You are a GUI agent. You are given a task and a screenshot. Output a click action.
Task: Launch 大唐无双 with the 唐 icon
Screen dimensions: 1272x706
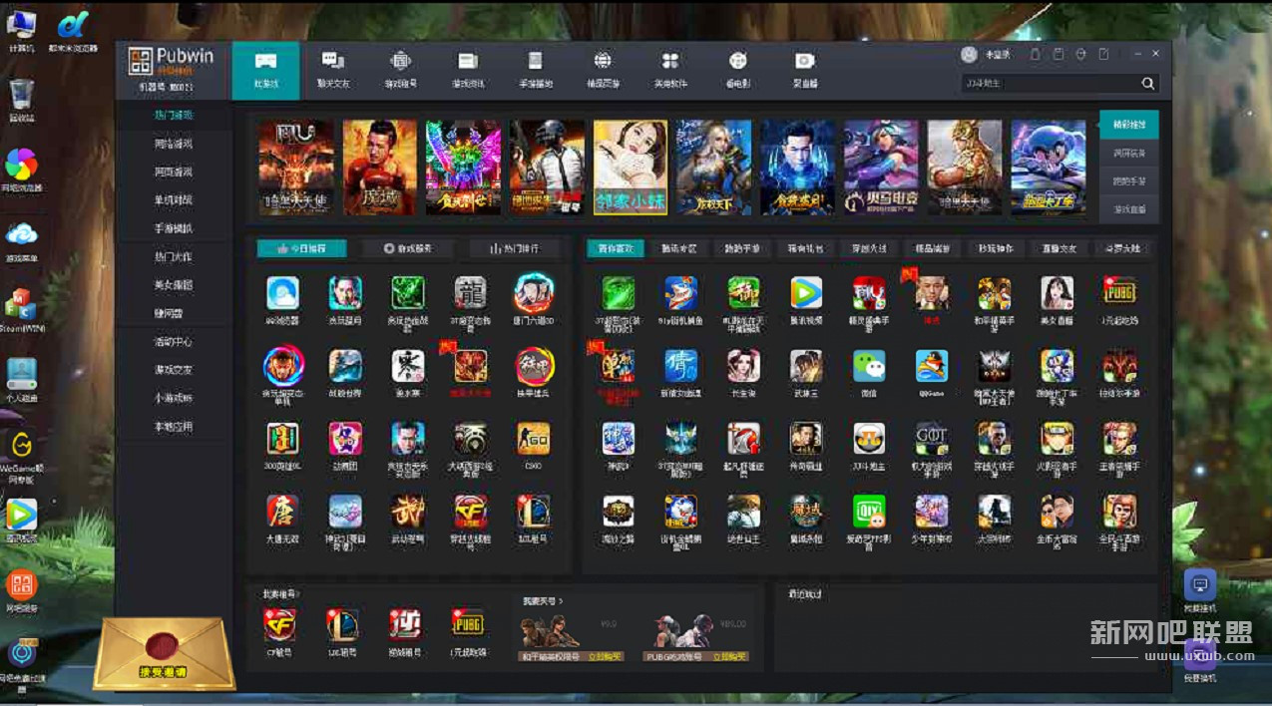[282, 511]
